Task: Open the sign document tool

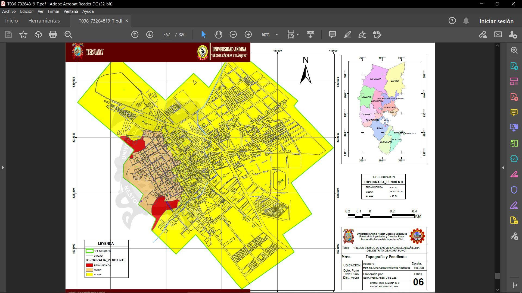Action: click(x=362, y=34)
